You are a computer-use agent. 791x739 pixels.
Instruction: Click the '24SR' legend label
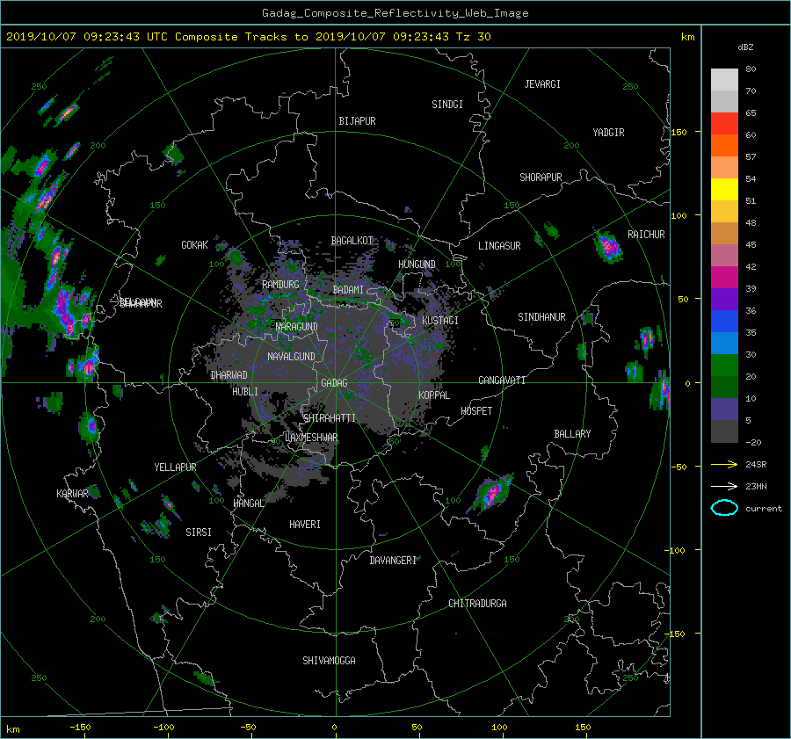(756, 464)
